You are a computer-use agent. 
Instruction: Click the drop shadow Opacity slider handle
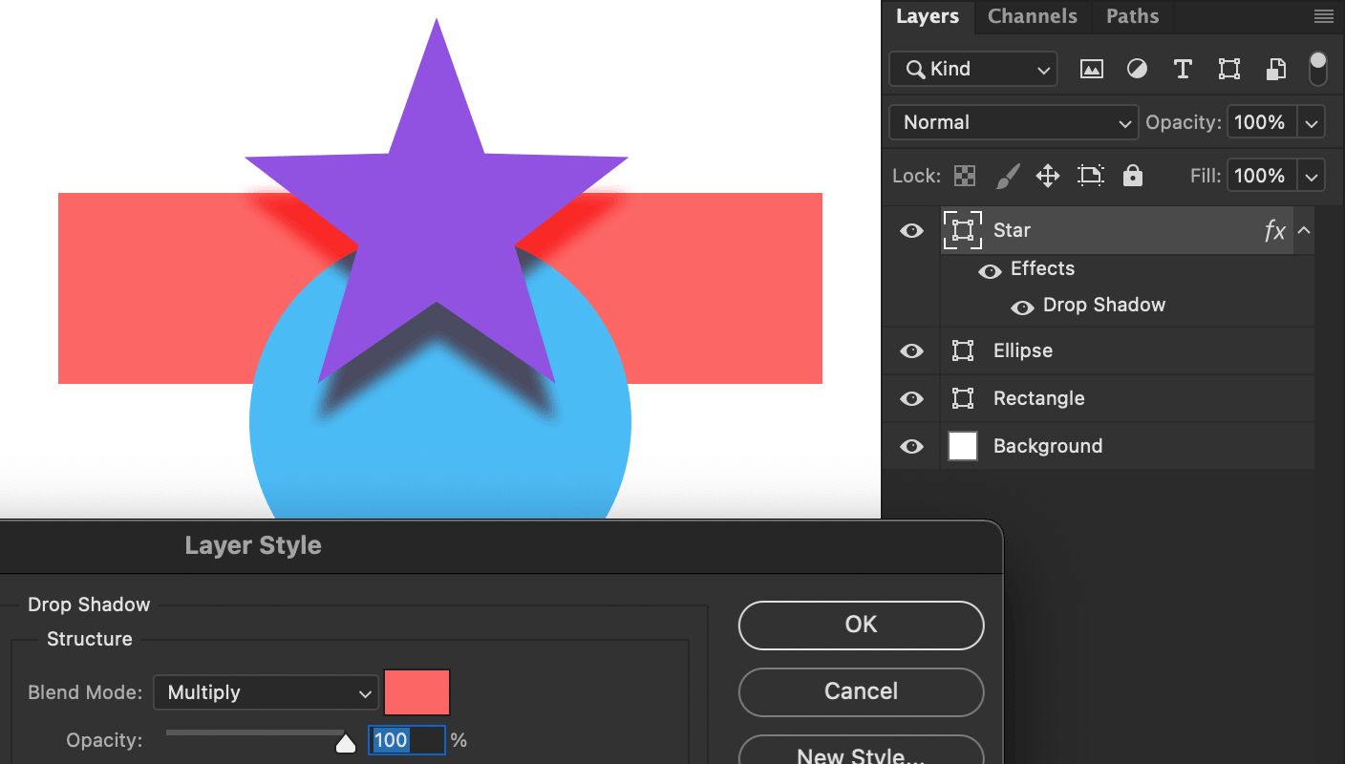coord(346,742)
